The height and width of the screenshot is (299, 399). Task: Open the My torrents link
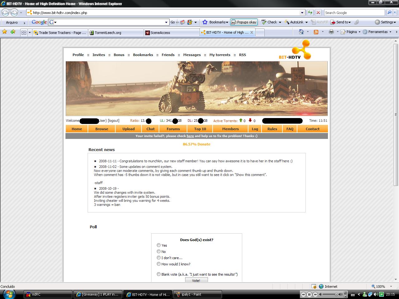[220, 55]
